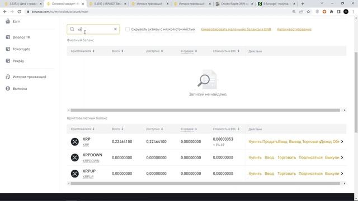The image size is (358, 201).
Task: Click the XRP coin icon
Action: [x=74, y=142]
